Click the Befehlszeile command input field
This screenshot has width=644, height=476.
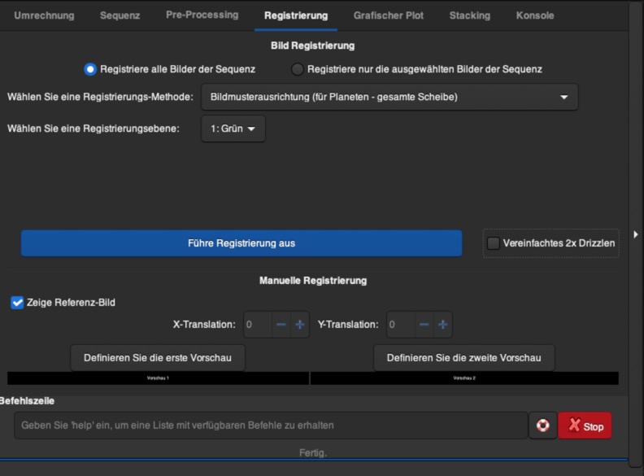click(270, 426)
